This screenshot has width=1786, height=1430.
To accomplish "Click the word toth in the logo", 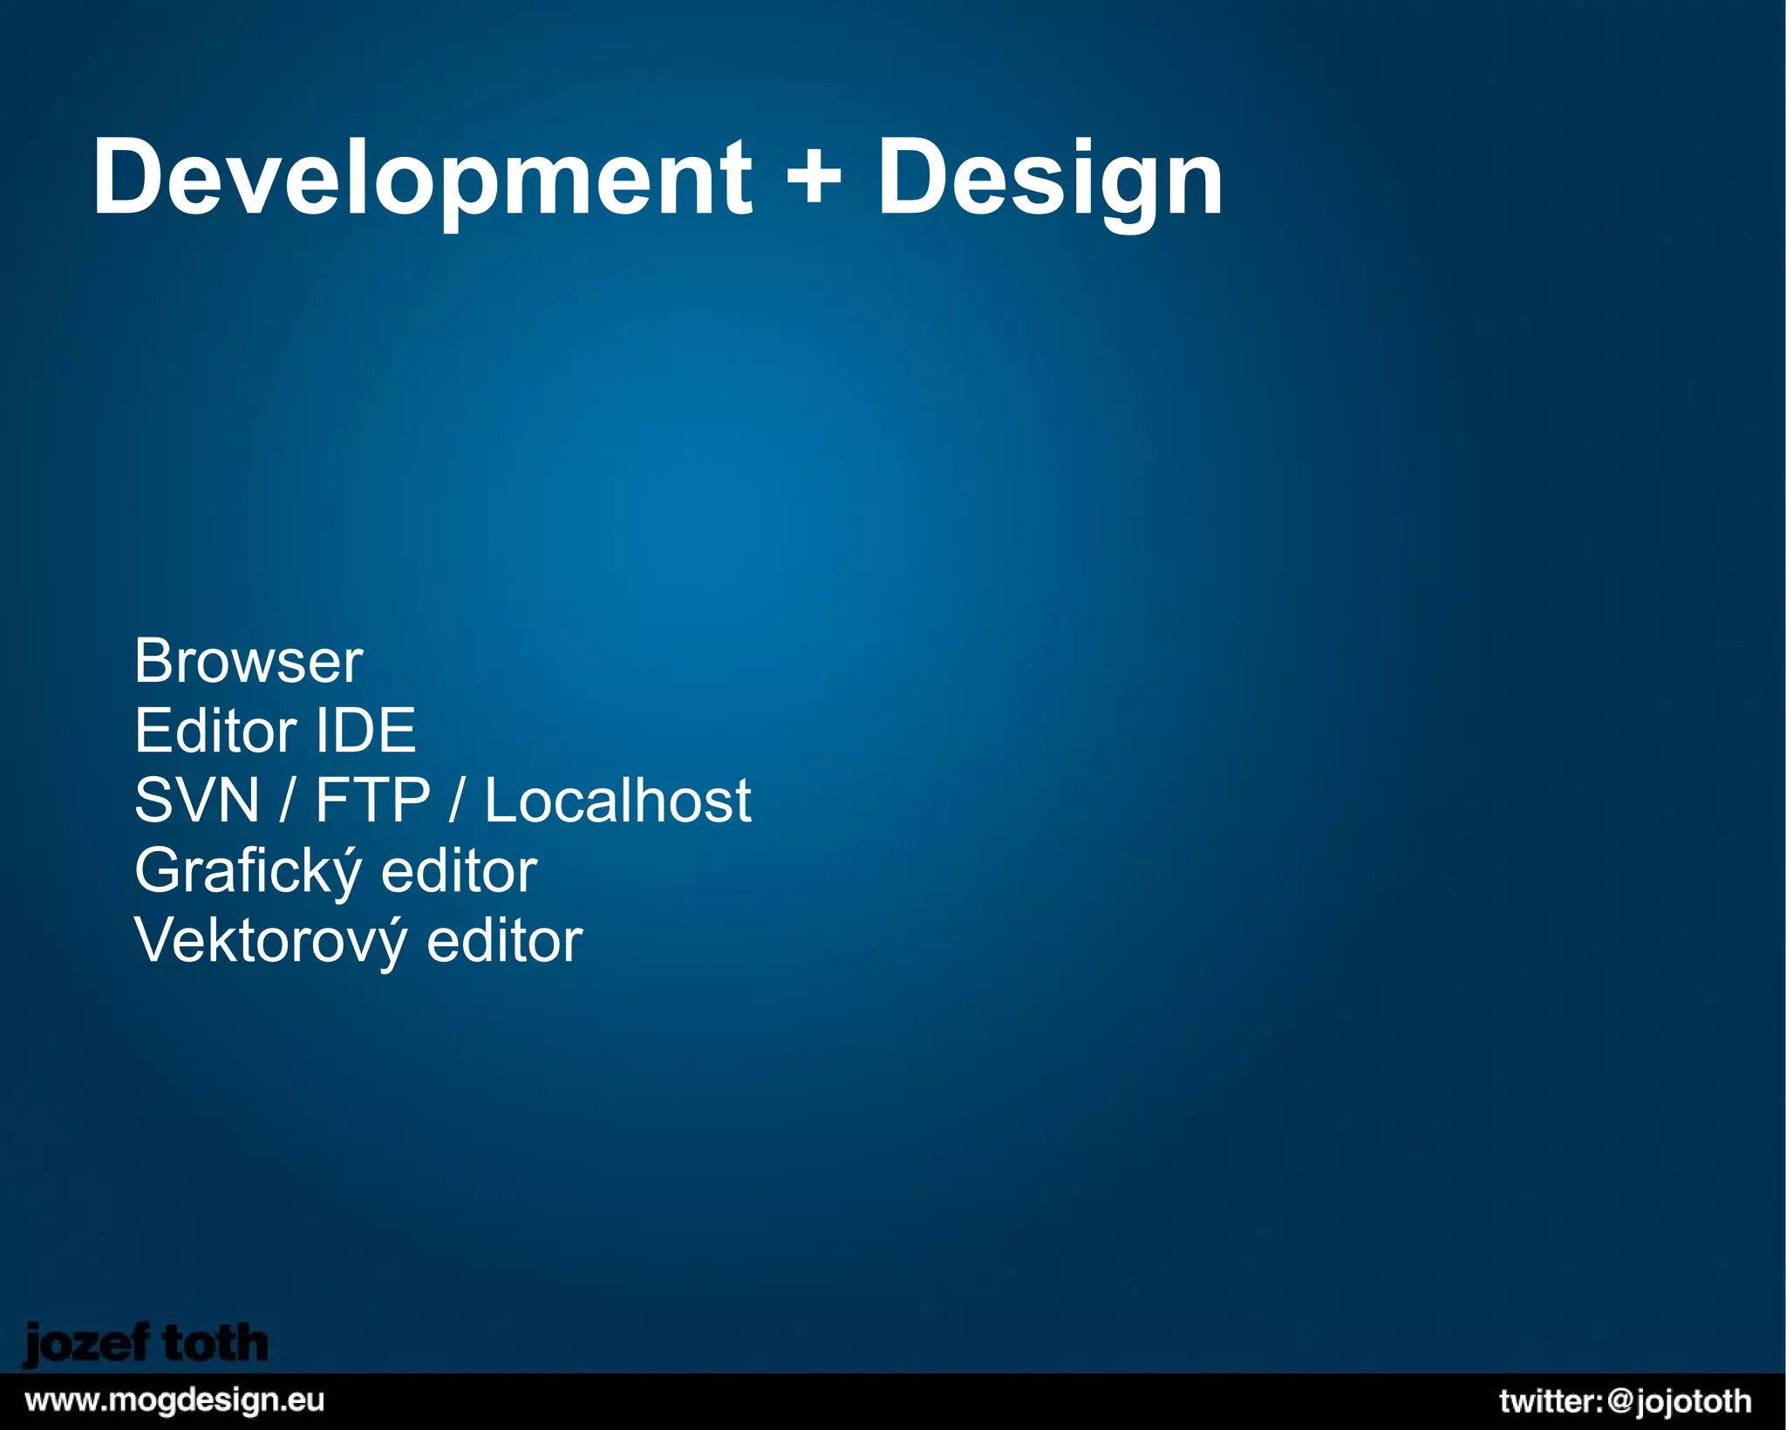I will (x=215, y=1344).
